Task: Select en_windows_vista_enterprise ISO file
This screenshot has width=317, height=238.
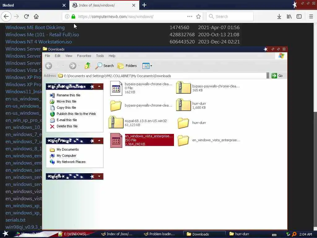Action: [141, 140]
